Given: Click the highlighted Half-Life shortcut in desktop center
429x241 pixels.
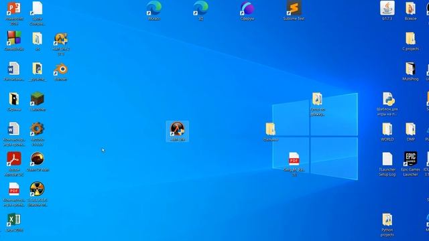Looking at the screenshot, I should [177, 131].
